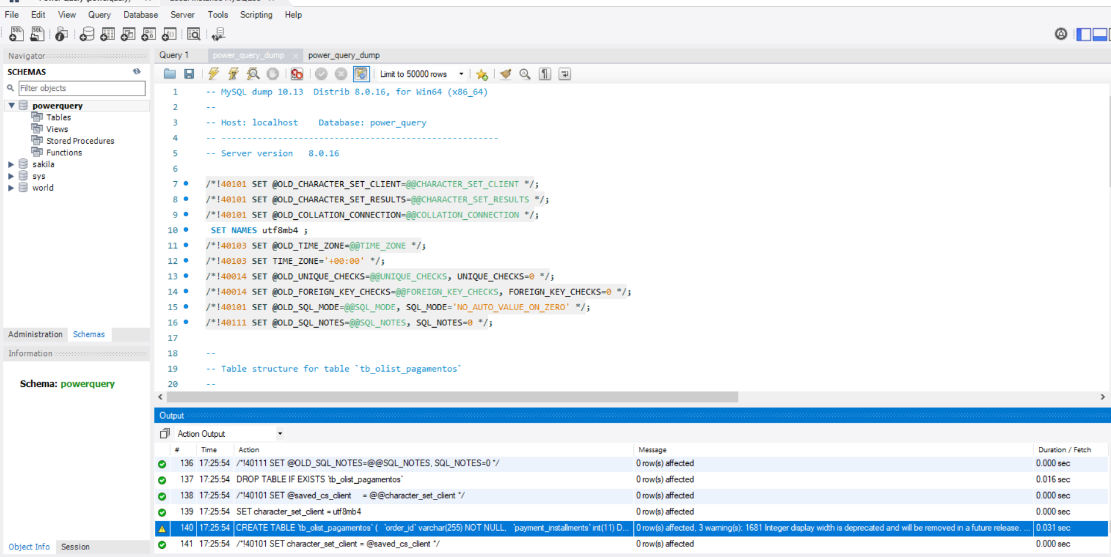Switch to the Administration tab
The image size is (1111, 557).
[35, 334]
